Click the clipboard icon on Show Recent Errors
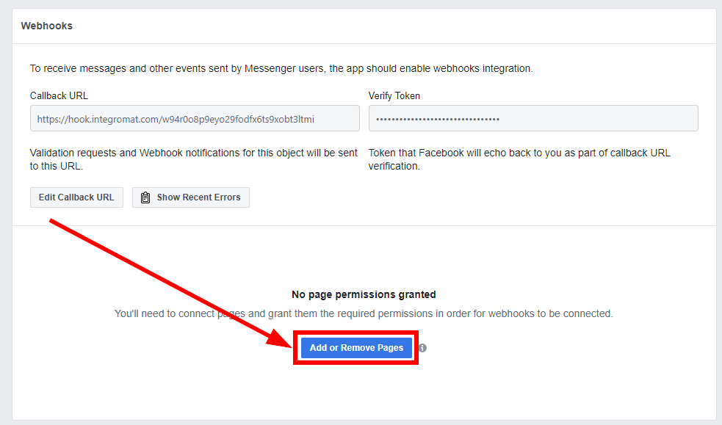Image resolution: width=722 pixels, height=425 pixels. point(145,197)
